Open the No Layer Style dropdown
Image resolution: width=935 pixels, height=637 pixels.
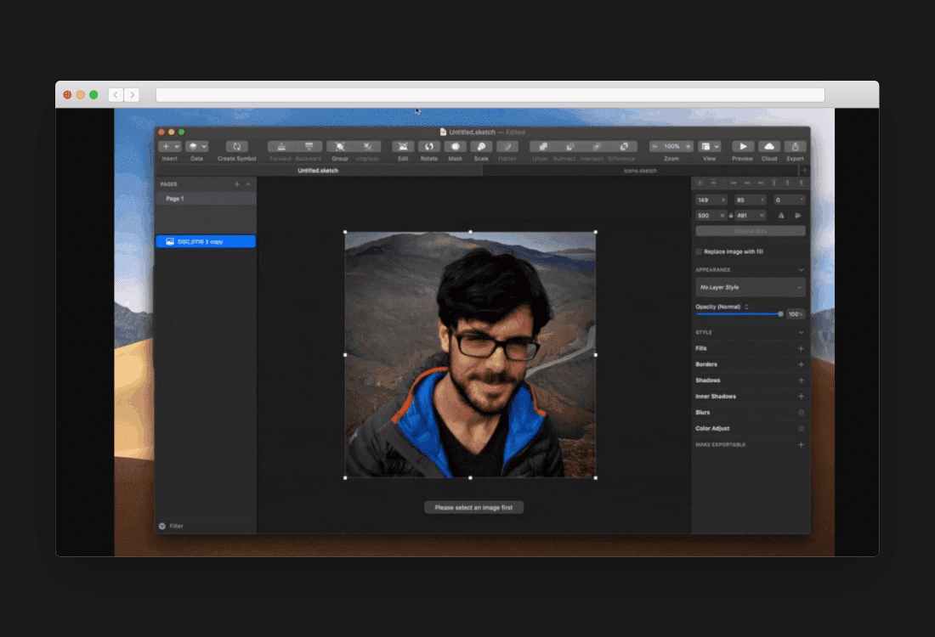pyautogui.click(x=749, y=287)
